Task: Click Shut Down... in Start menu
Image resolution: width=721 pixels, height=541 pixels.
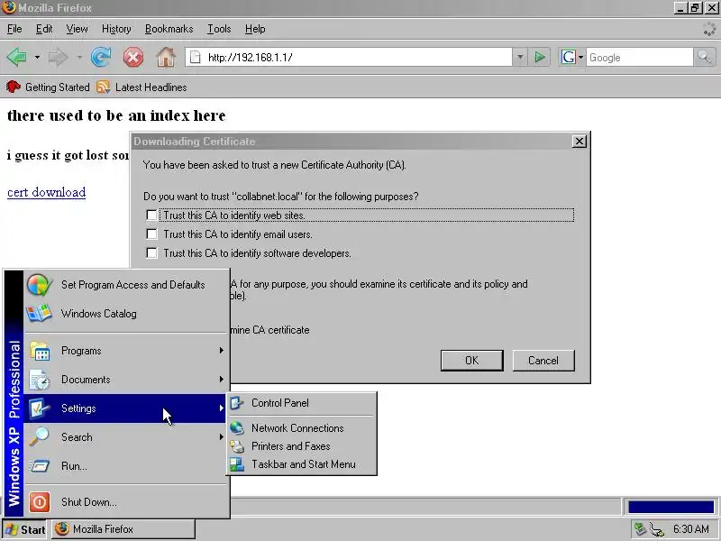Action: [126, 502]
